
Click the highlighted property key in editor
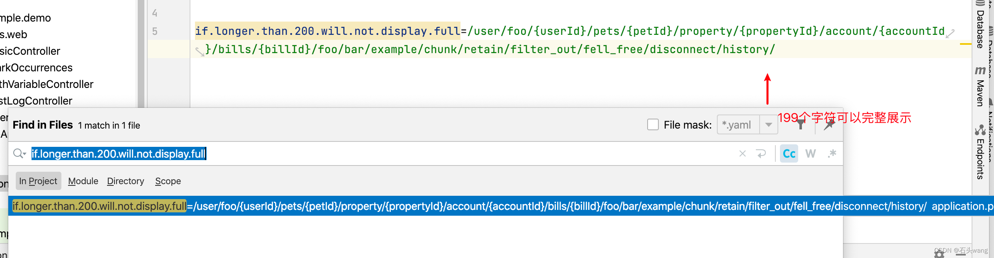(328, 31)
